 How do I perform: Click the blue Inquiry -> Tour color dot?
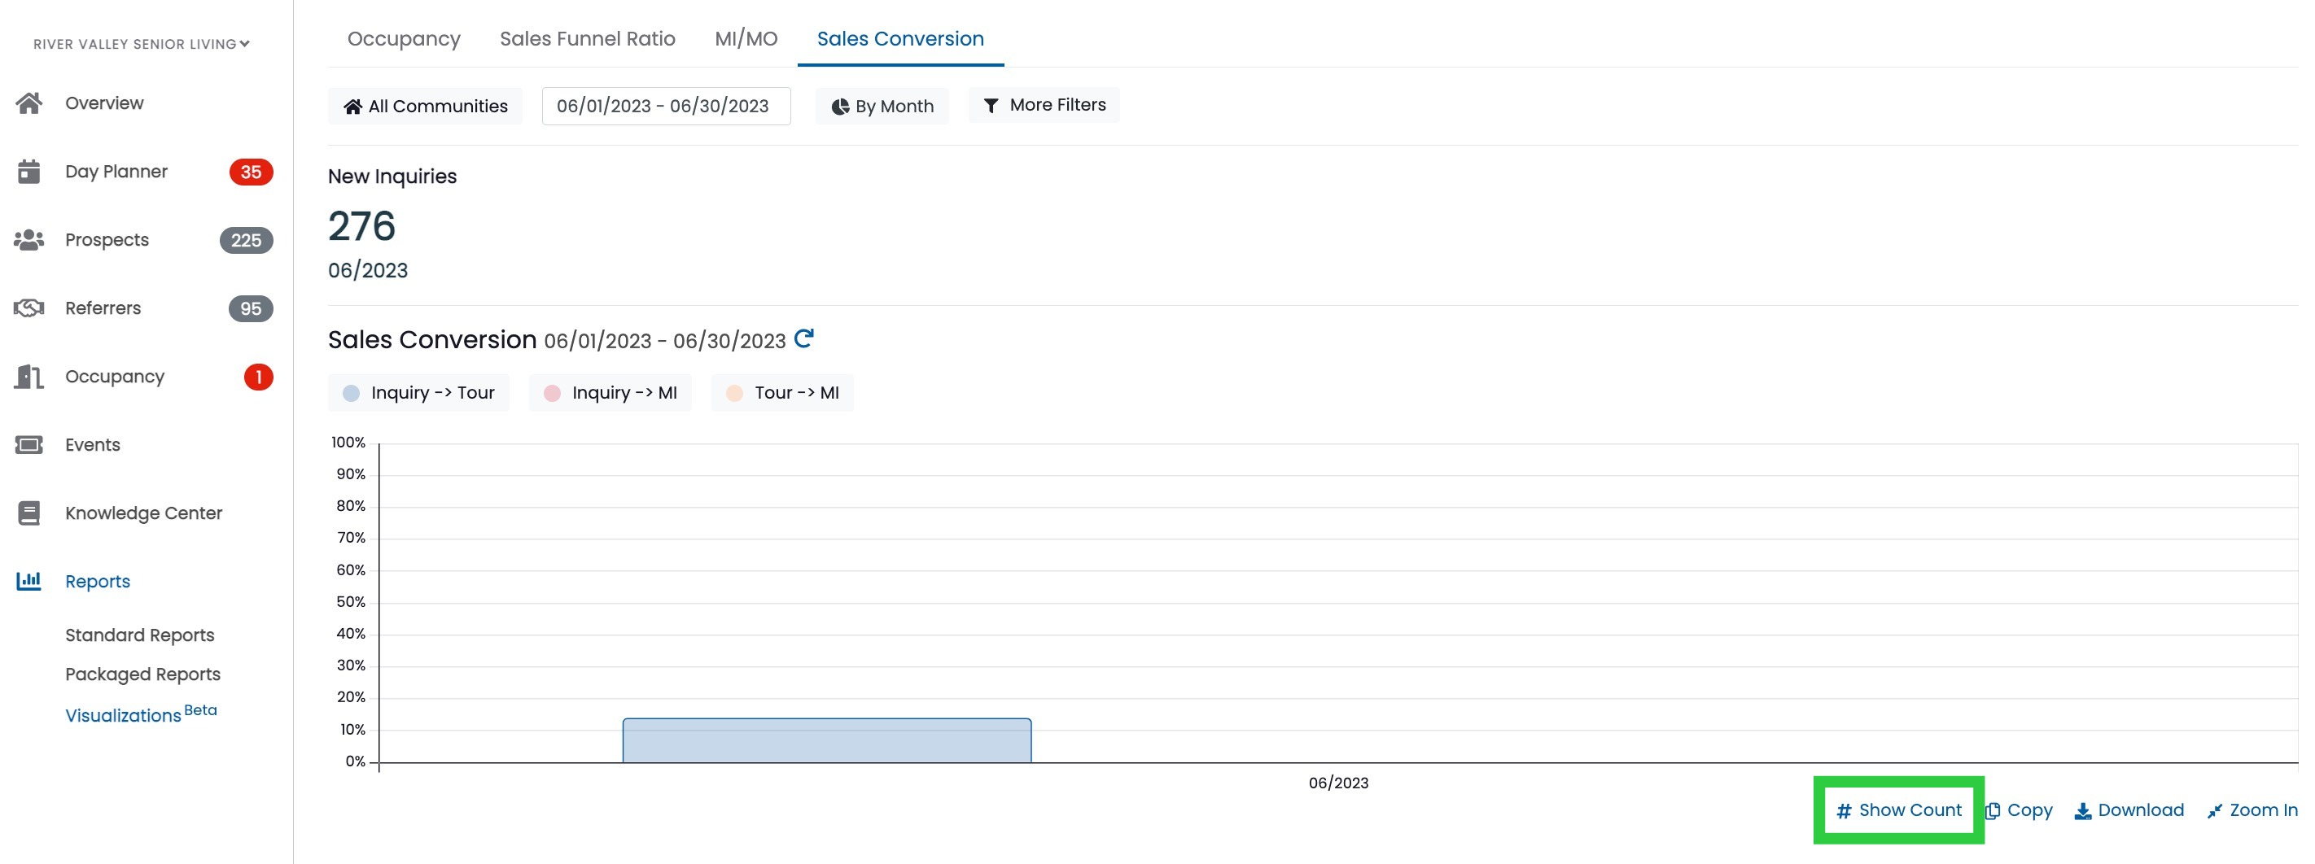pos(352,394)
